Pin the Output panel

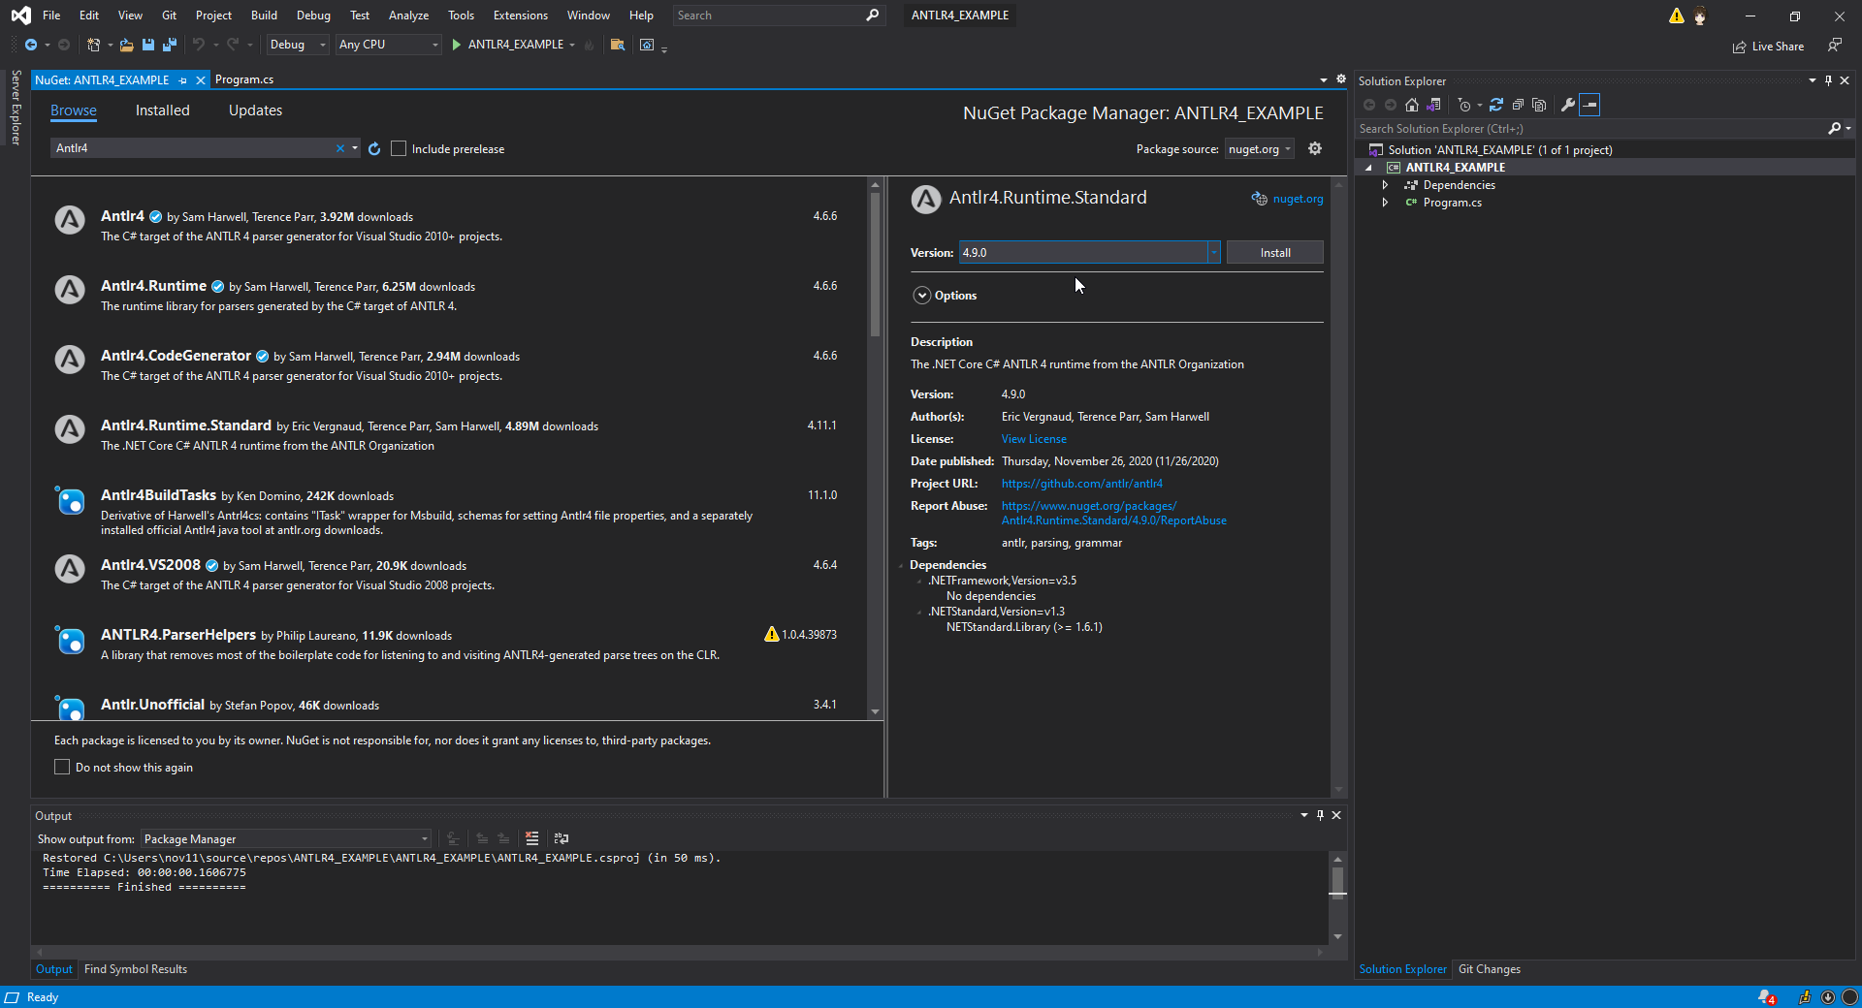click(1320, 815)
